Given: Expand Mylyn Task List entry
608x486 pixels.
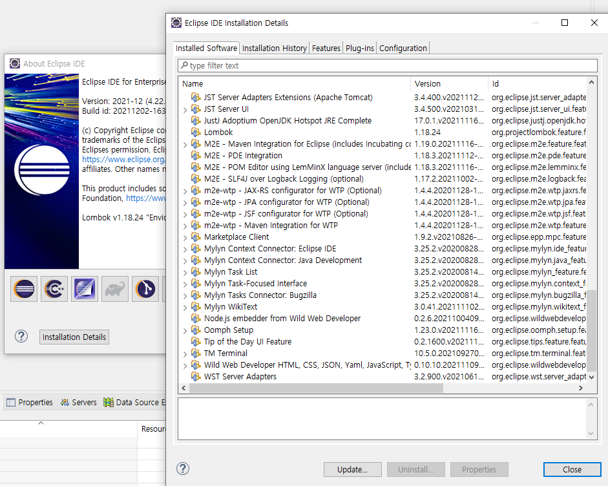Looking at the screenshot, I should pyautogui.click(x=185, y=273).
